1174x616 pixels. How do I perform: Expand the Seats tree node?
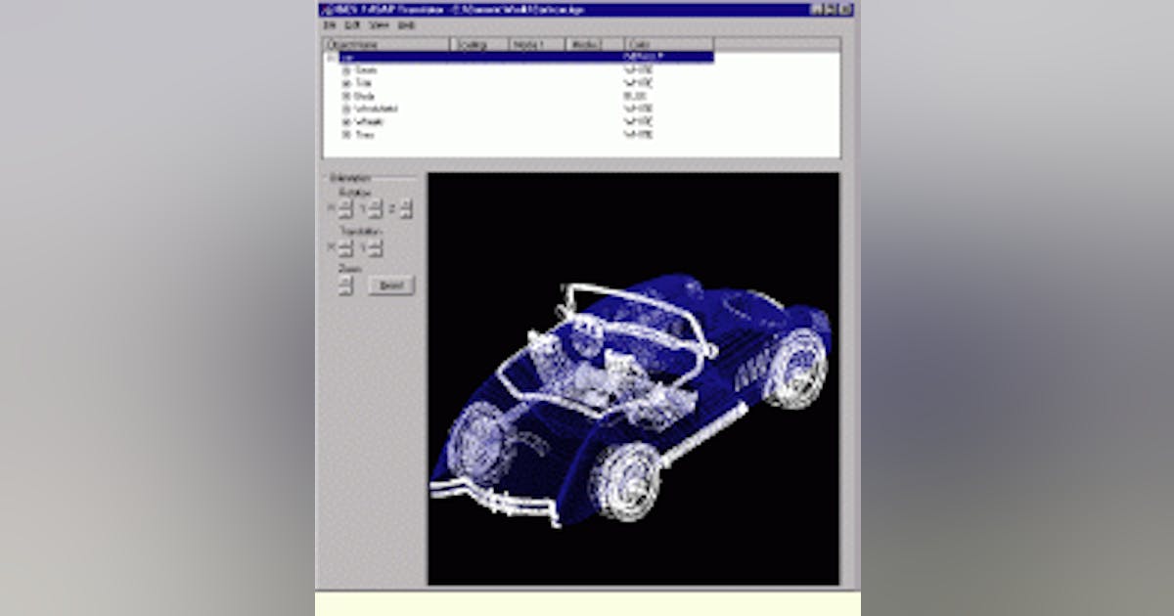[x=345, y=70]
